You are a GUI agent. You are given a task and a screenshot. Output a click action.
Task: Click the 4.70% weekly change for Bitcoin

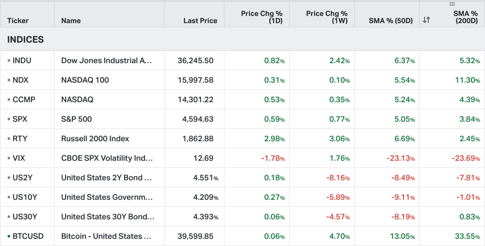(339, 236)
